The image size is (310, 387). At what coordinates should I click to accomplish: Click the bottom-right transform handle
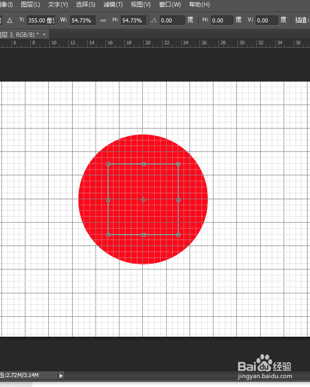tap(178, 235)
